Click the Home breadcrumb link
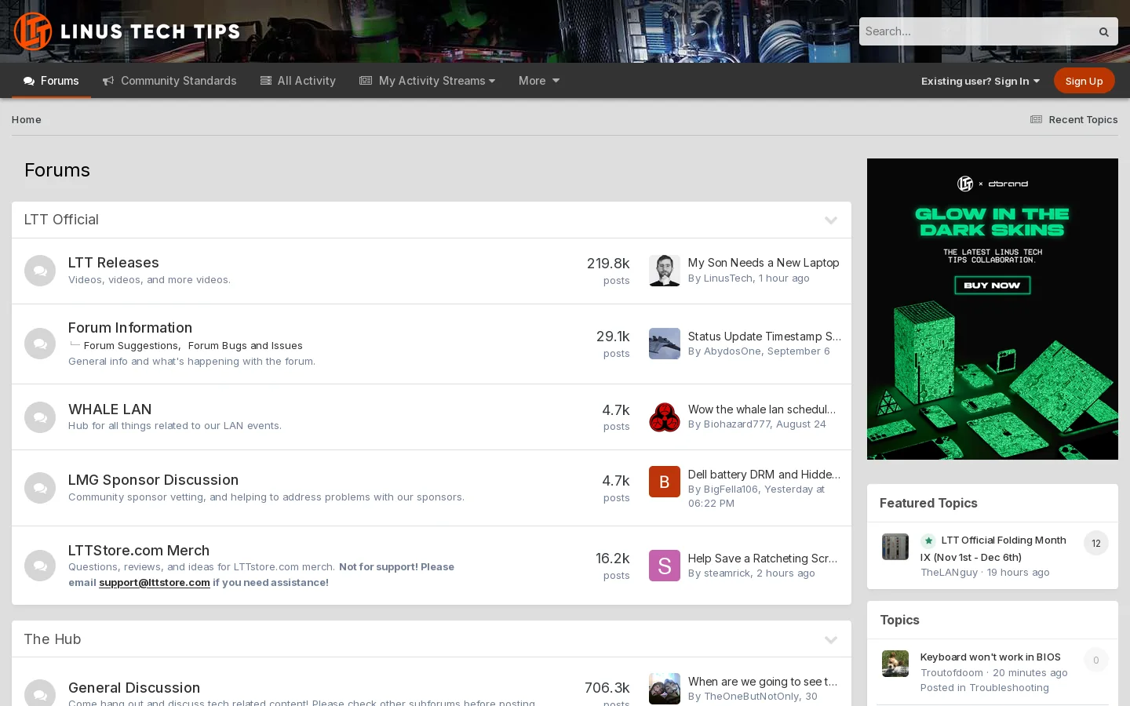 27,119
